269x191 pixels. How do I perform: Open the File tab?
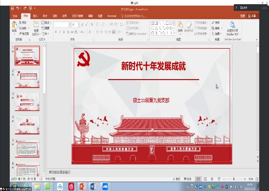[15, 16]
